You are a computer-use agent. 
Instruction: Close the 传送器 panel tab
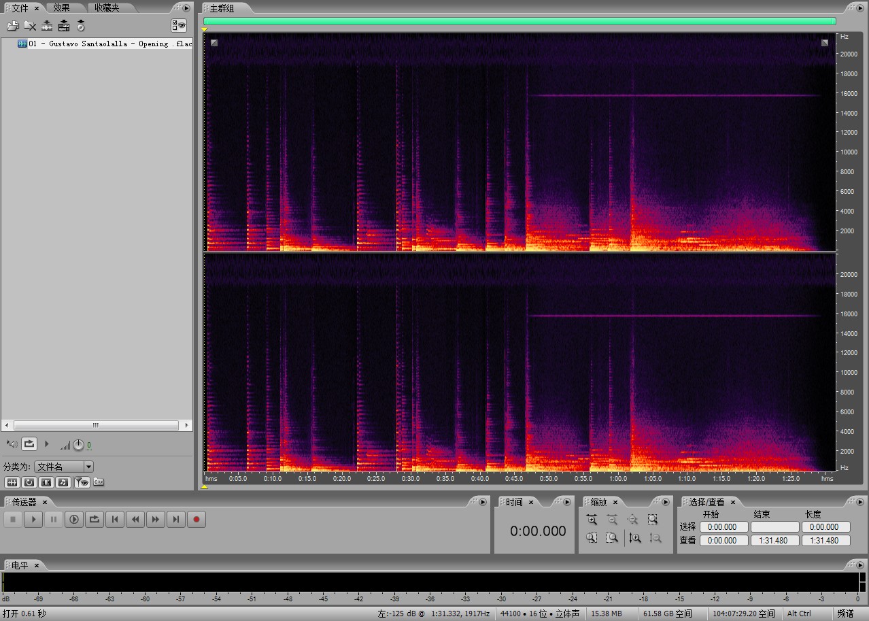point(45,502)
